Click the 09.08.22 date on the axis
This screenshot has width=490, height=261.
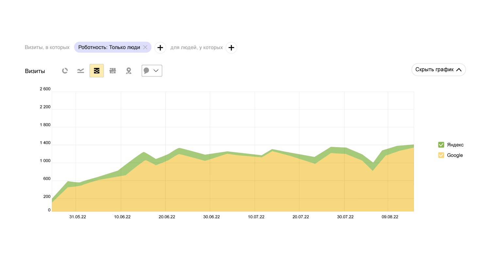[390, 217]
